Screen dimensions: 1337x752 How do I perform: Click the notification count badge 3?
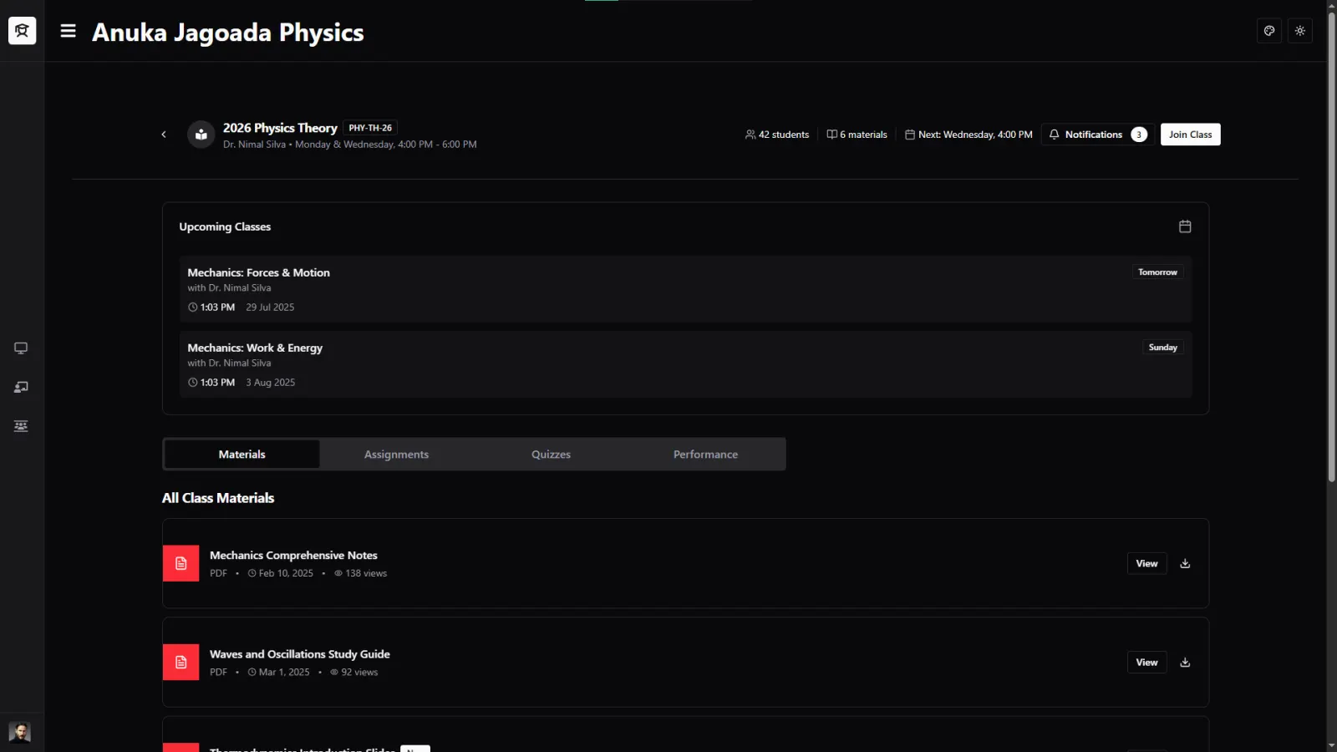tap(1139, 135)
